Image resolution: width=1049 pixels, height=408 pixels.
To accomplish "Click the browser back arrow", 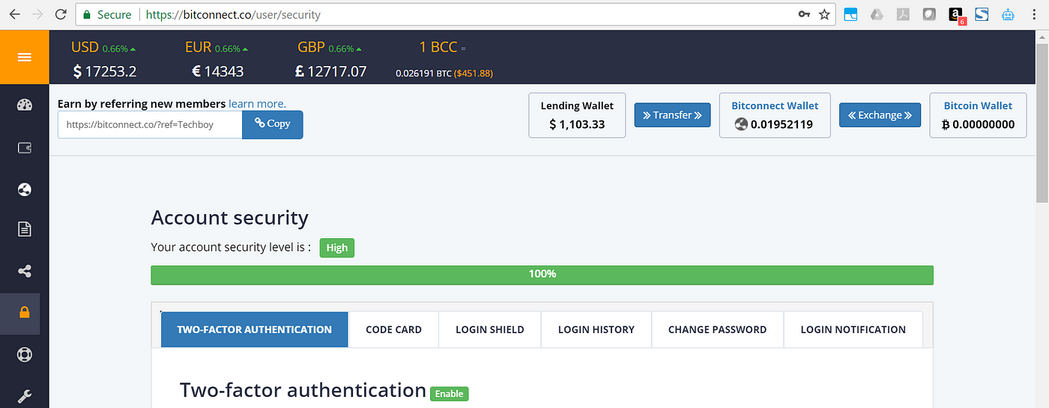I will pos(13,14).
